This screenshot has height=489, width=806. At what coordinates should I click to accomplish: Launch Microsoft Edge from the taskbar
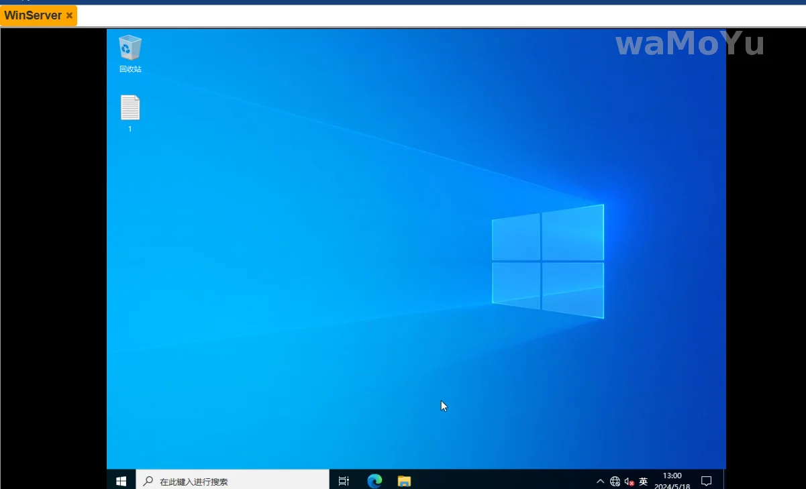(x=374, y=480)
